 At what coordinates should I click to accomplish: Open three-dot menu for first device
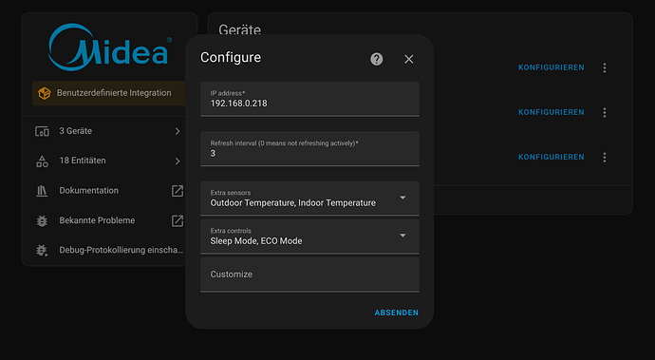605,67
